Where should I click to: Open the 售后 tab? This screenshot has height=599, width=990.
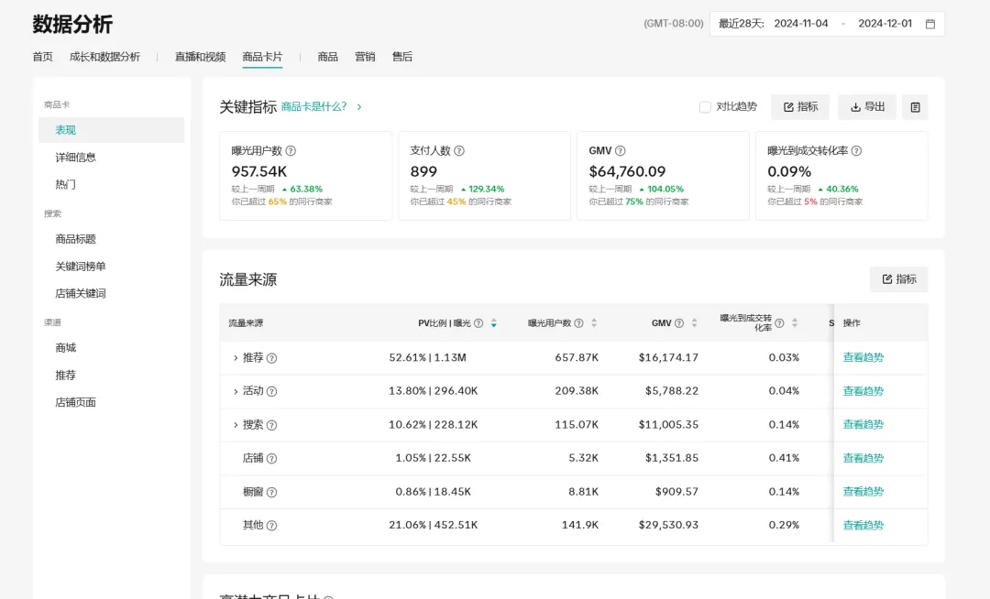(402, 57)
